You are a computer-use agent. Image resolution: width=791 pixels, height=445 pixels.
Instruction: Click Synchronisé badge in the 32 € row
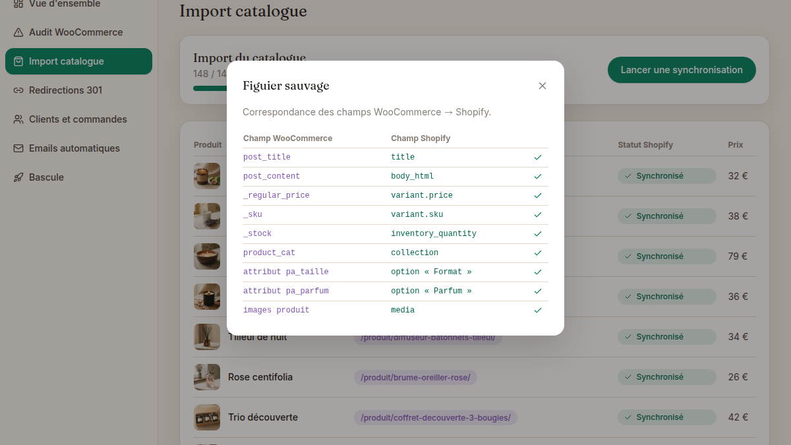click(x=666, y=176)
